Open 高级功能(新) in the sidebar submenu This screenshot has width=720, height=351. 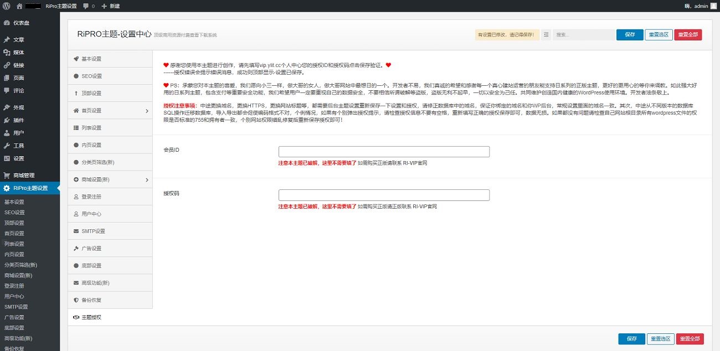pos(18,338)
